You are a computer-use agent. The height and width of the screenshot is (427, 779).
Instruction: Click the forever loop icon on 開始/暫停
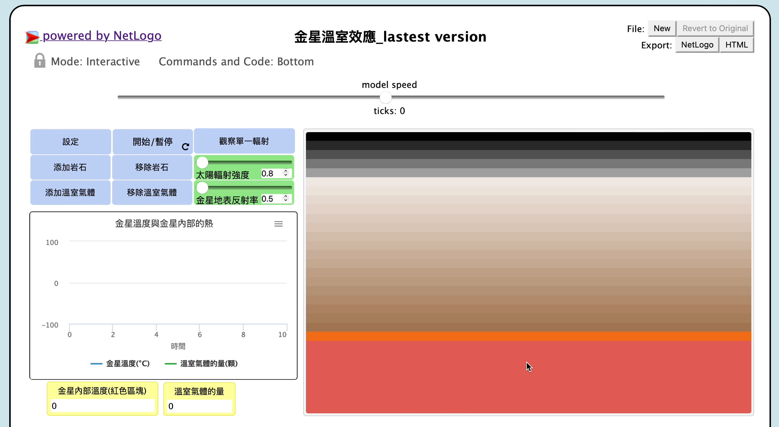coord(185,147)
